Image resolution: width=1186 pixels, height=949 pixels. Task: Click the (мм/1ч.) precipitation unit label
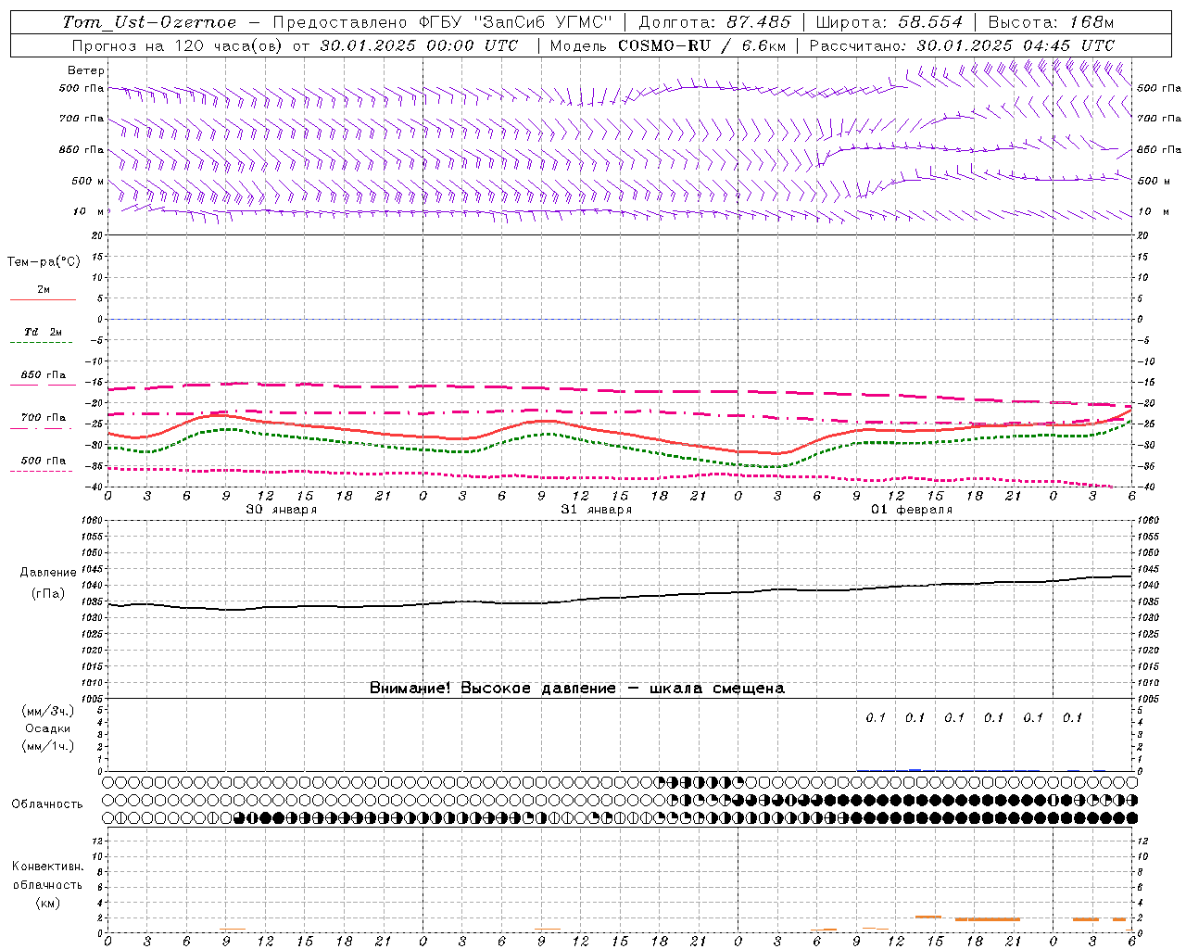(48, 746)
